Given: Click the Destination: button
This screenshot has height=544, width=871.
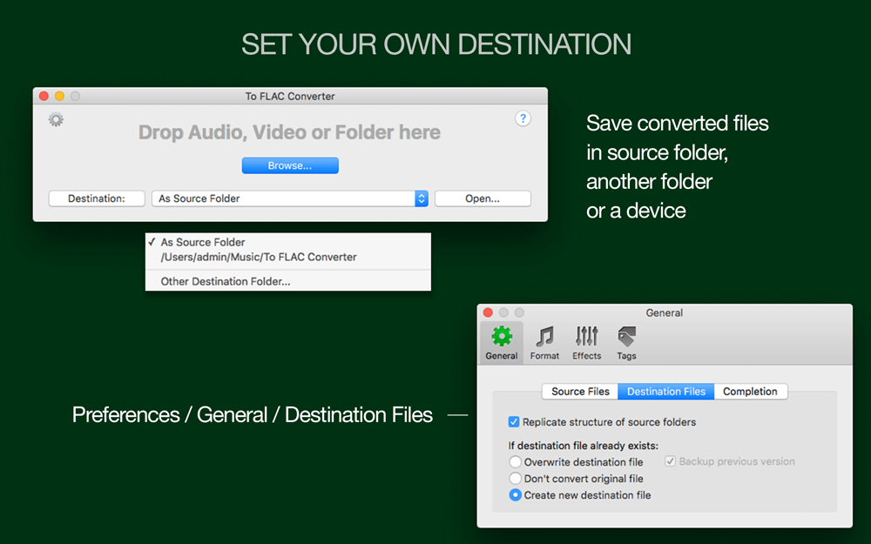Looking at the screenshot, I should 97,198.
